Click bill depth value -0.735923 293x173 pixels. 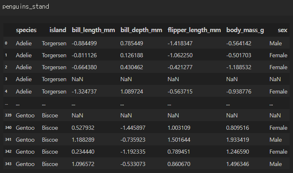(133, 140)
